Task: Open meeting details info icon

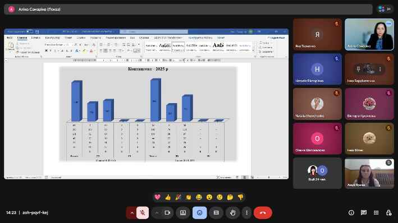Action: (x=351, y=212)
